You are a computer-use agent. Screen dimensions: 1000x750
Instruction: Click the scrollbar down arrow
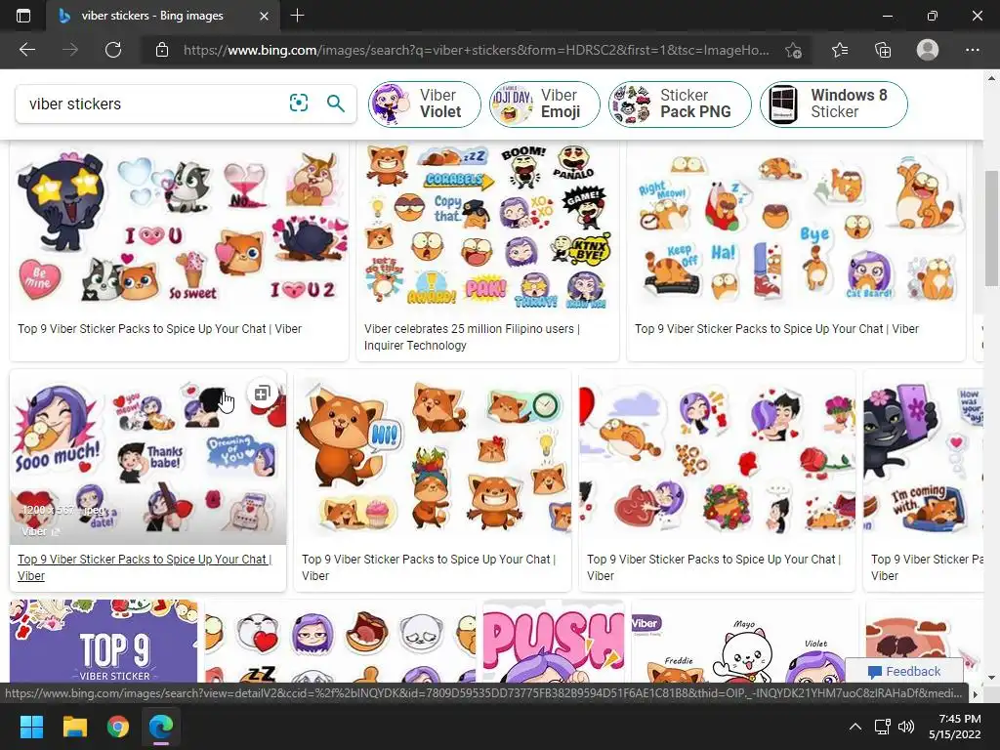click(992, 677)
